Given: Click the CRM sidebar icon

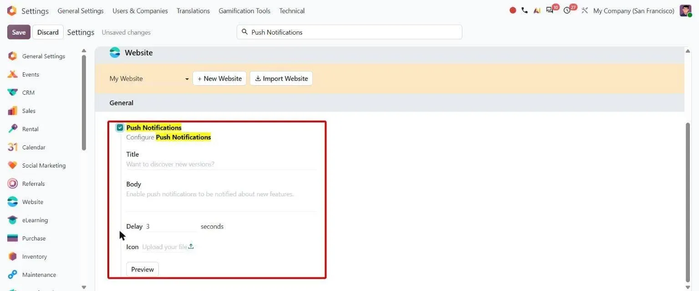Looking at the screenshot, I should 13,92.
